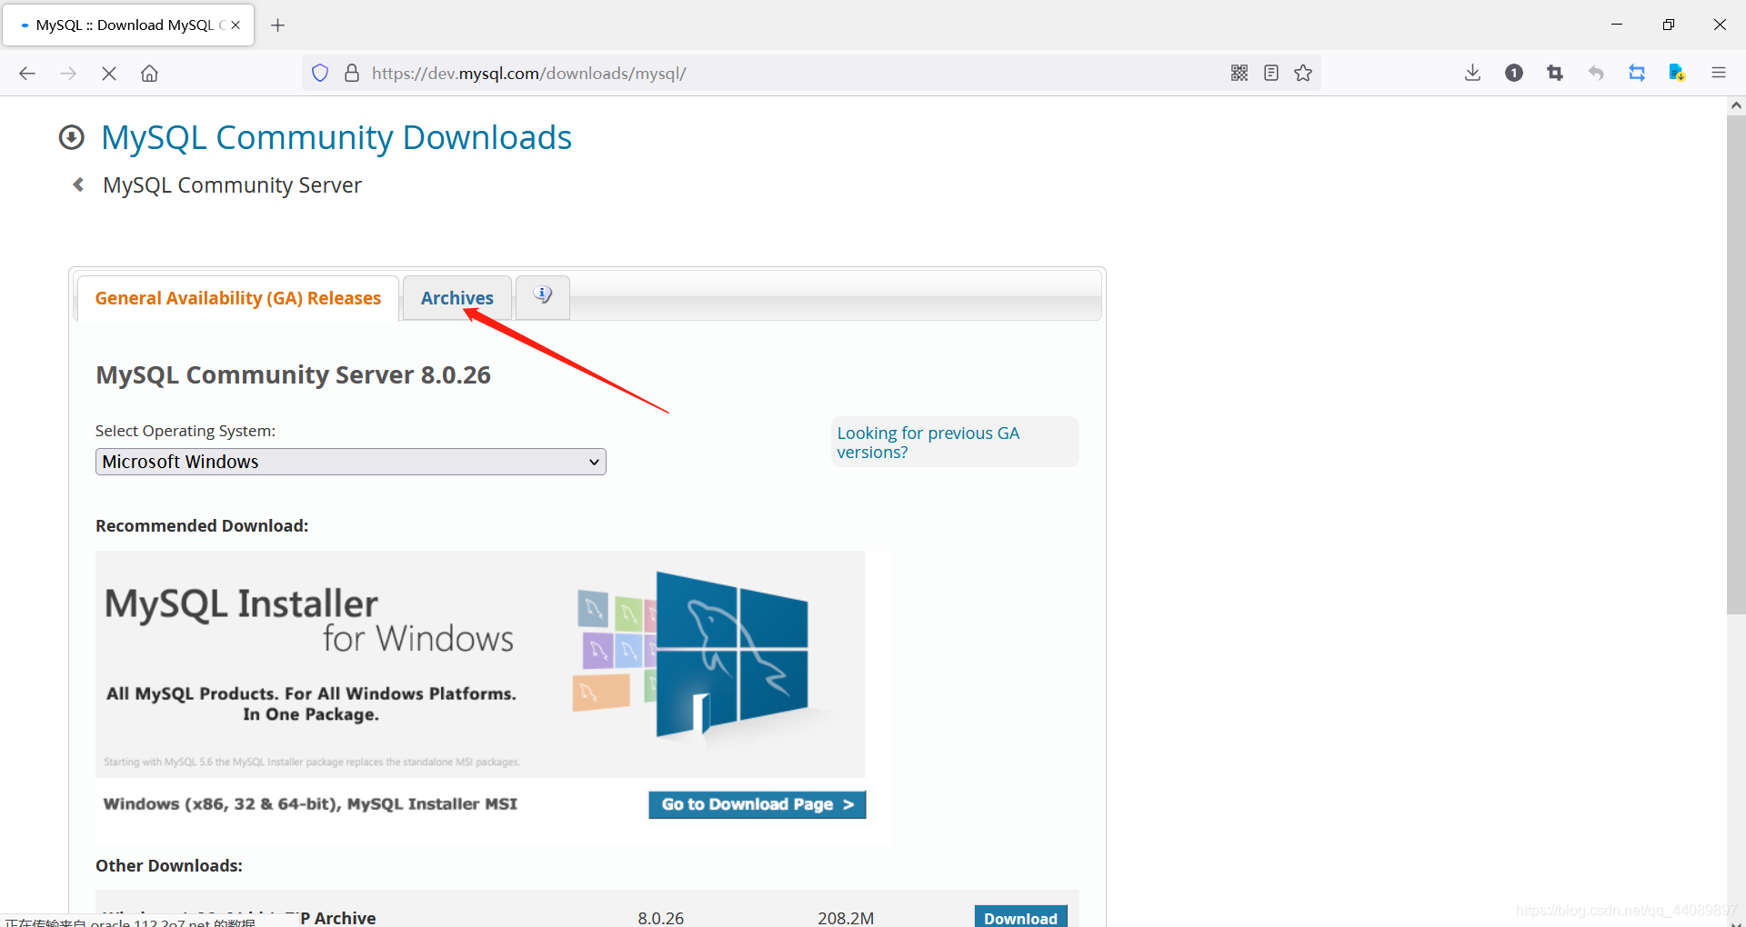Click the scrollbar up arrow
Image resolution: width=1746 pixels, height=927 pixels.
1736,105
